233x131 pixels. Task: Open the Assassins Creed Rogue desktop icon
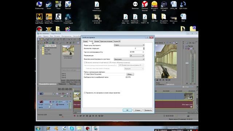tap(68, 19)
